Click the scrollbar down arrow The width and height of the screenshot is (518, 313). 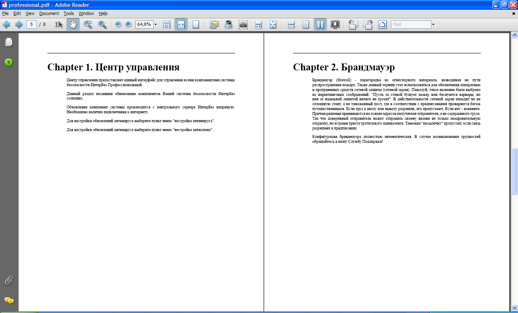pos(514,308)
